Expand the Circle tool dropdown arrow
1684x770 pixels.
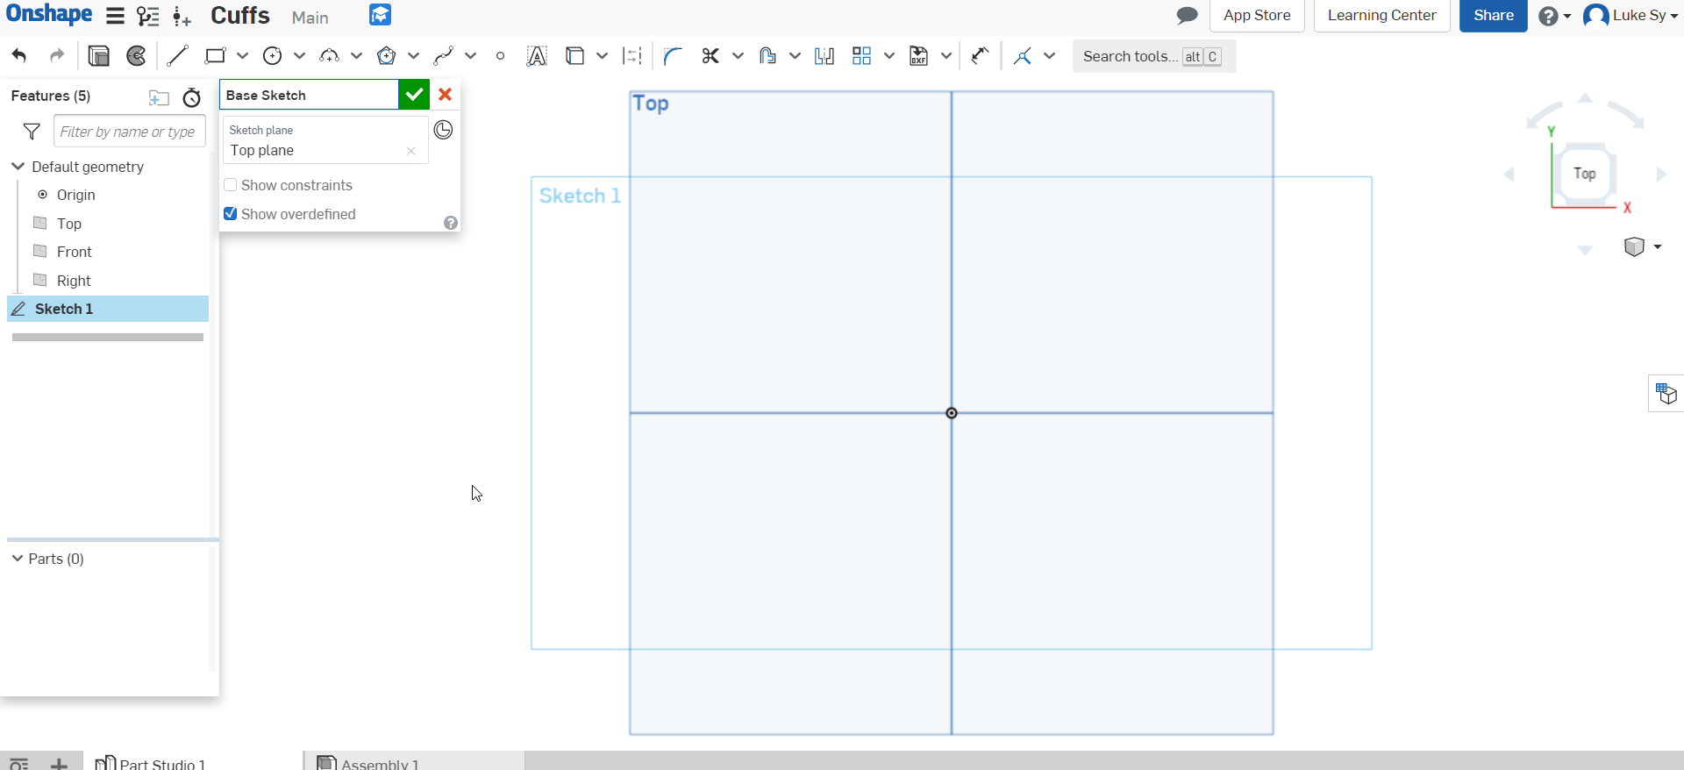pyautogui.click(x=300, y=56)
